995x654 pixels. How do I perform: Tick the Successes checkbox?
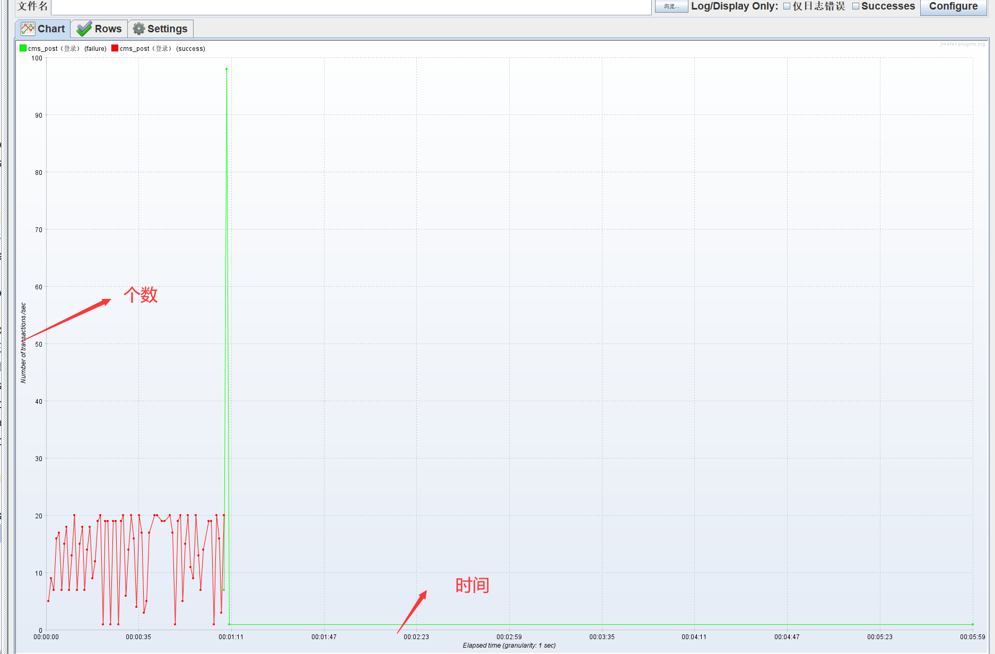pyautogui.click(x=856, y=6)
